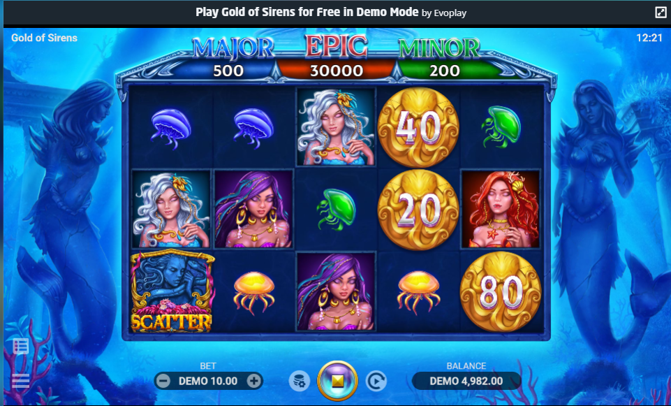Click the Demo 4,982.00 balance display
This screenshot has width=671, height=406.
click(x=466, y=381)
